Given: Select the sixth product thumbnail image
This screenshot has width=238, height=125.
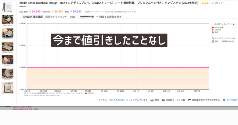Looking at the screenshot, I should click(7, 73).
